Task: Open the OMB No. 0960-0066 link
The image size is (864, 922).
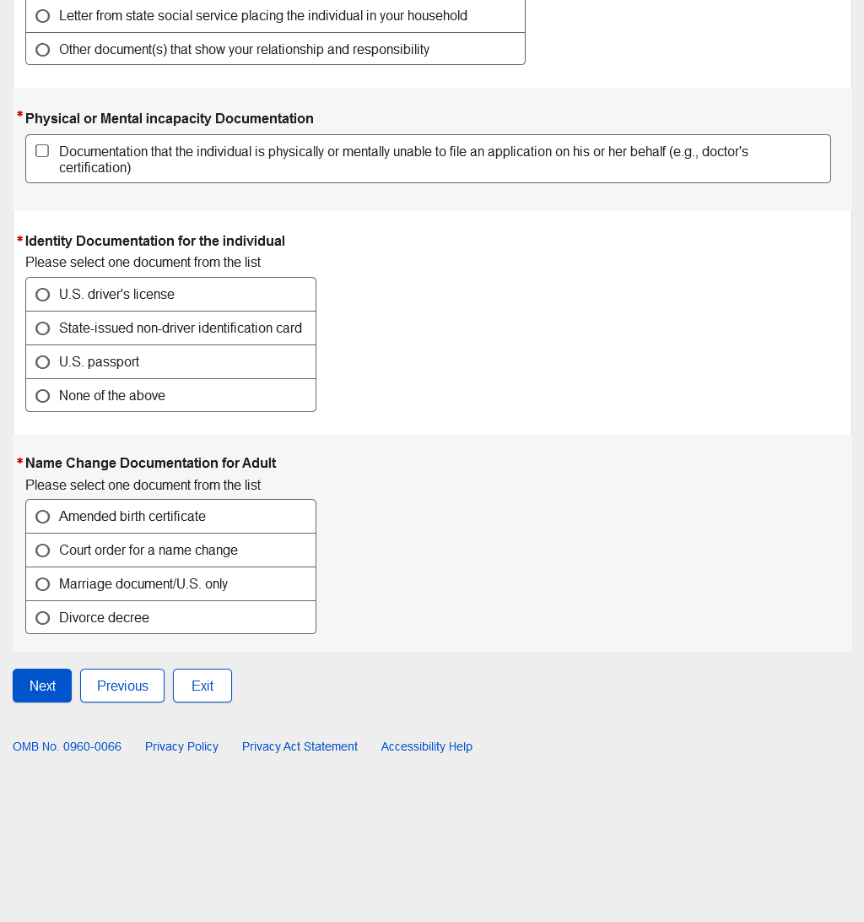Action: (67, 746)
